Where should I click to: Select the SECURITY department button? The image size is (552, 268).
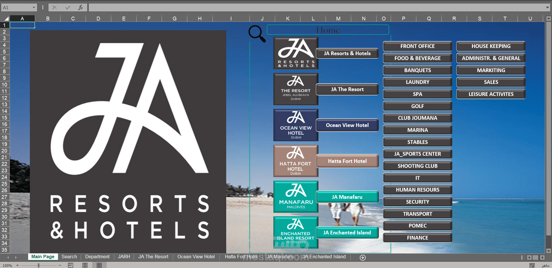click(x=417, y=202)
